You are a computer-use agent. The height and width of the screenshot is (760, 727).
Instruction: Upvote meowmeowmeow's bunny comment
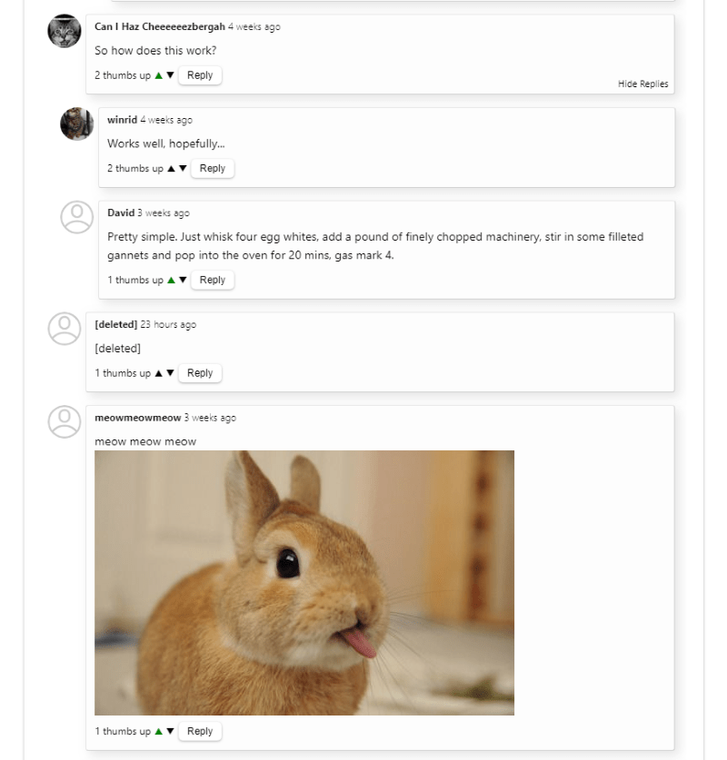tap(159, 731)
